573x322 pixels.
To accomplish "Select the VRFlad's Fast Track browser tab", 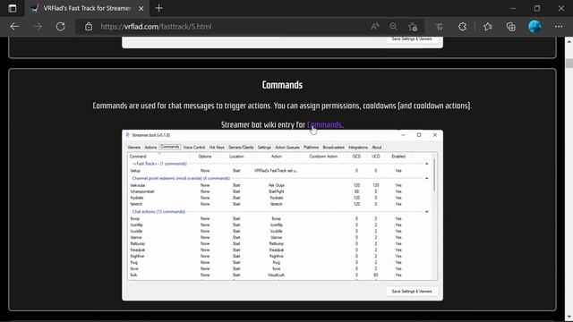I will [x=87, y=8].
